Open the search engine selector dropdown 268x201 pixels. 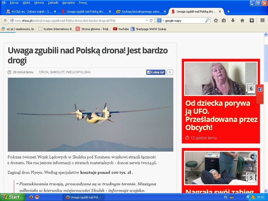point(160,20)
